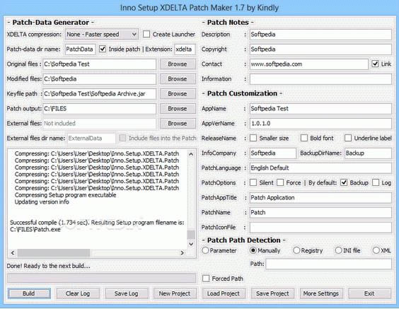Edit the Extension field showing xdelta

pyautogui.click(x=185, y=49)
